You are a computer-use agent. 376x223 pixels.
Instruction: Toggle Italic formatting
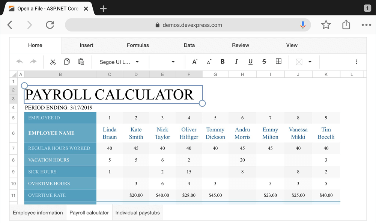(x=236, y=62)
